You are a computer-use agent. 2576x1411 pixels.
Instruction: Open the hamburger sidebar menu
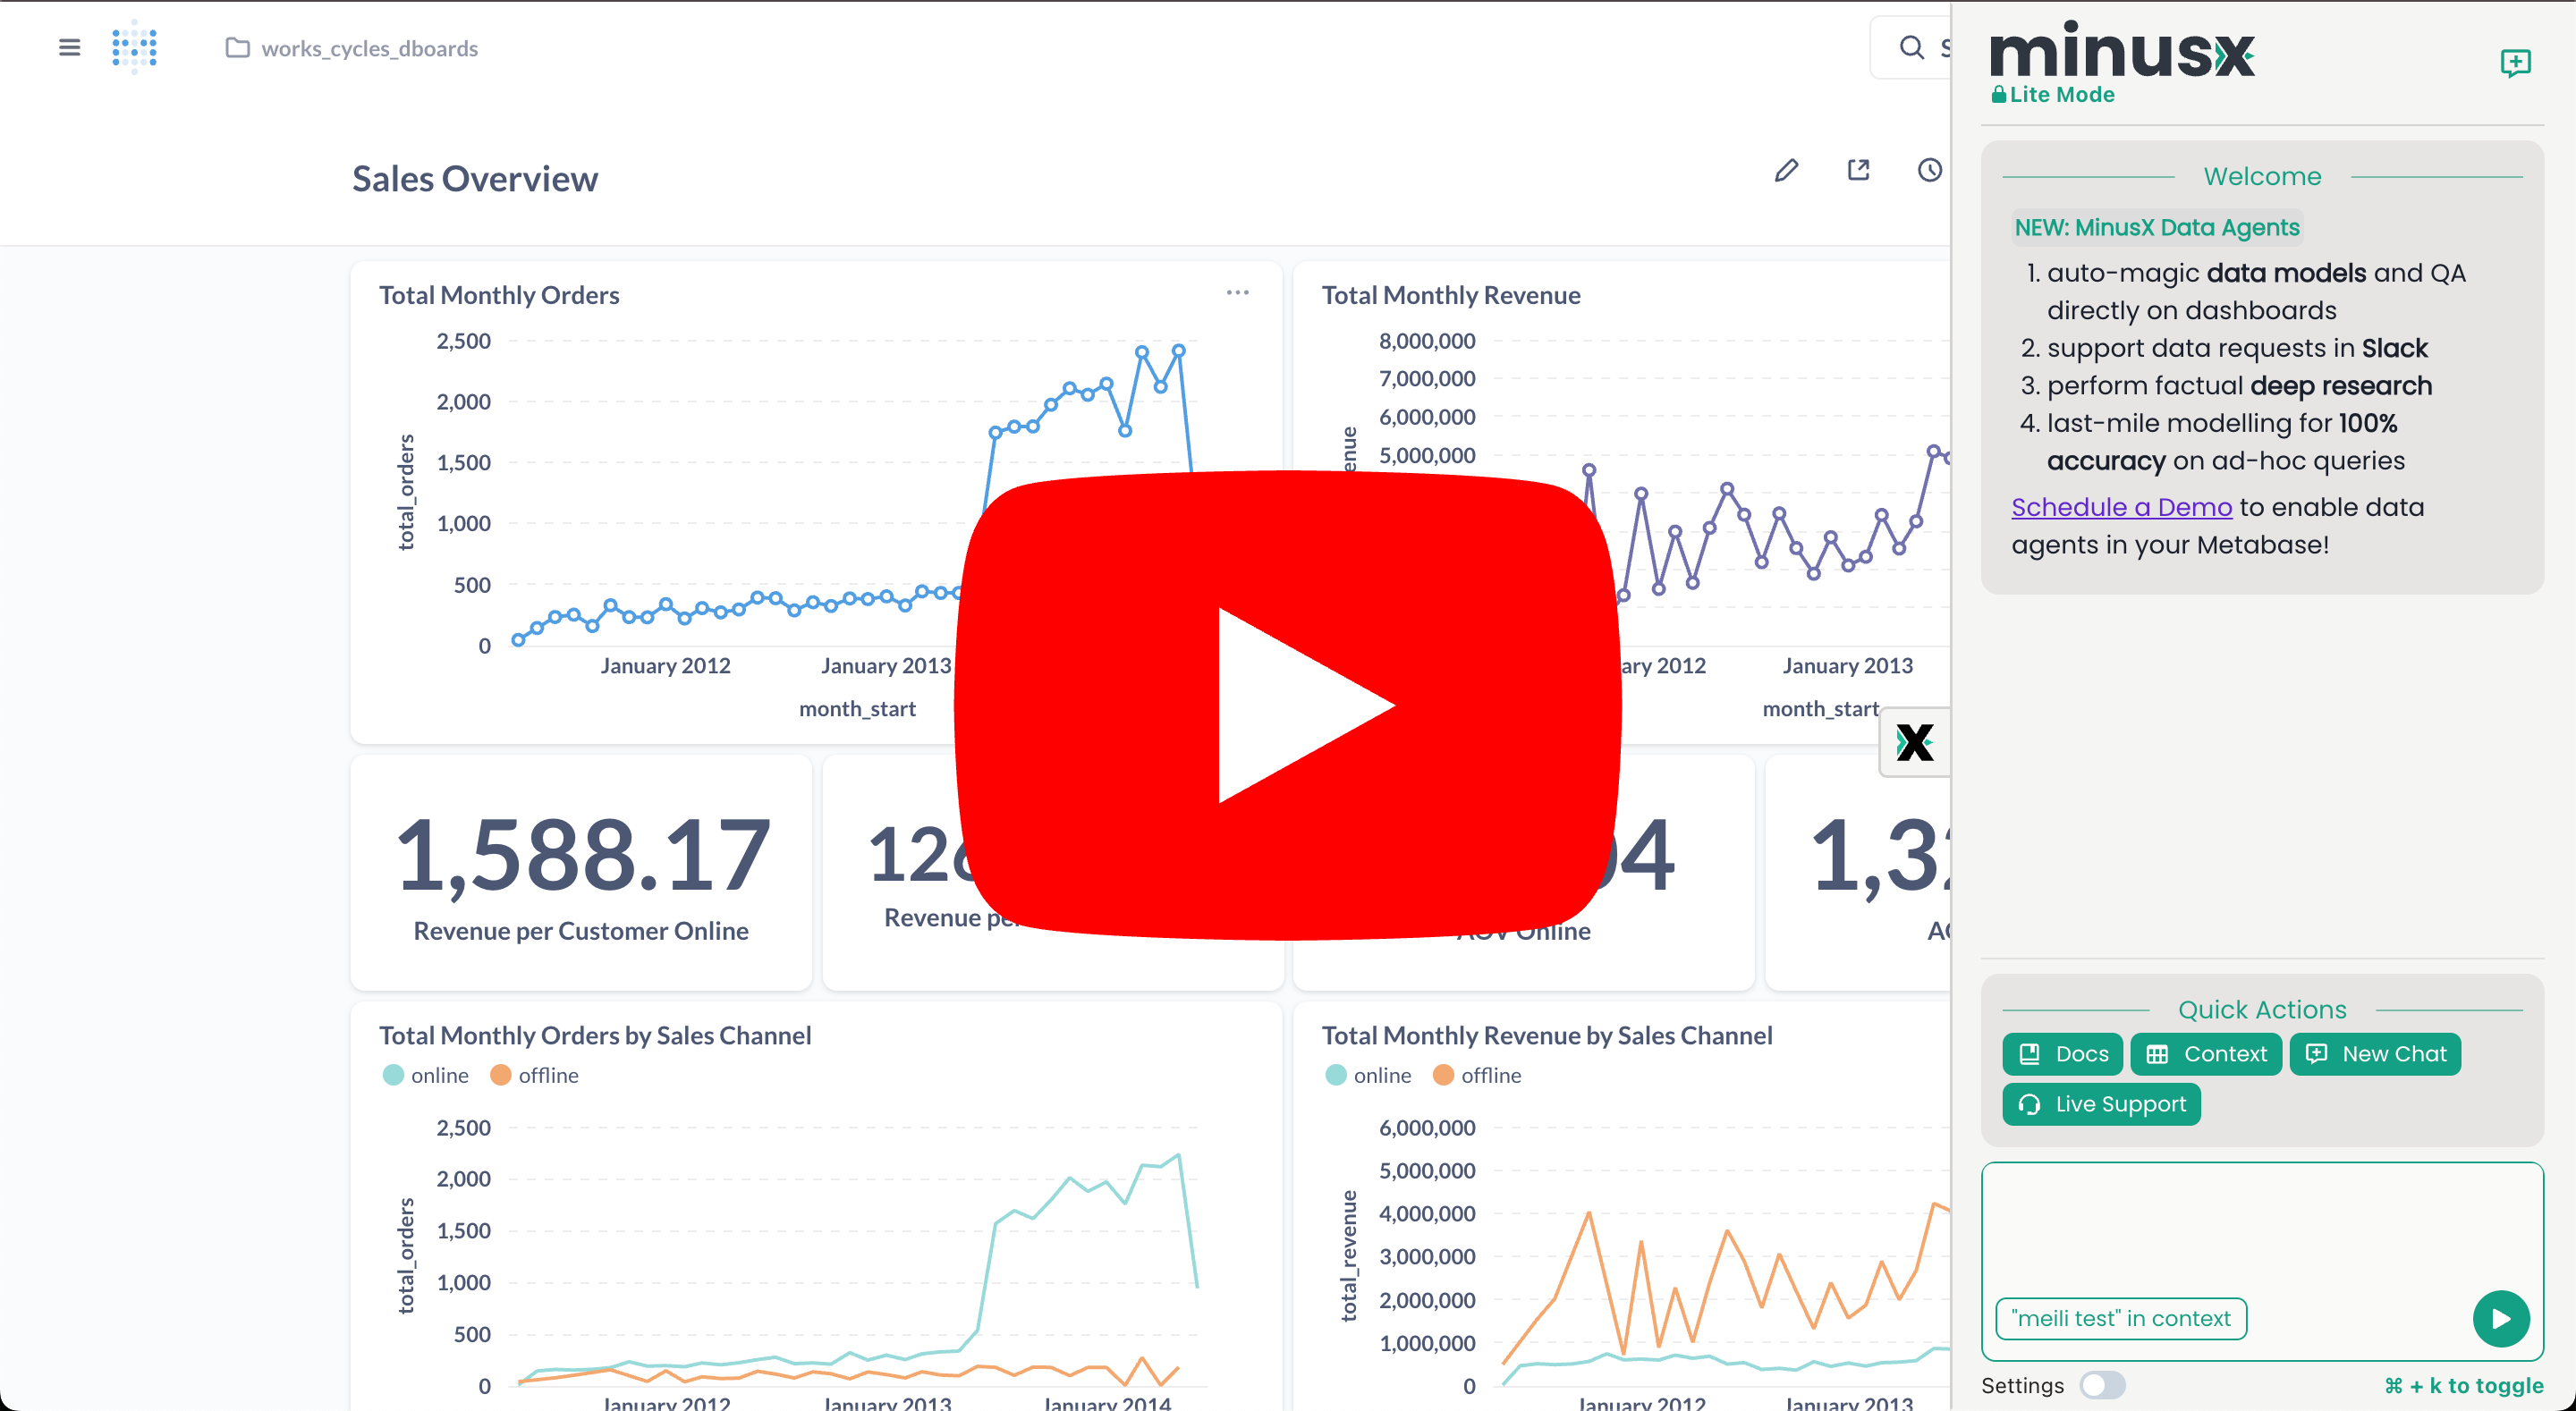pos(69,47)
